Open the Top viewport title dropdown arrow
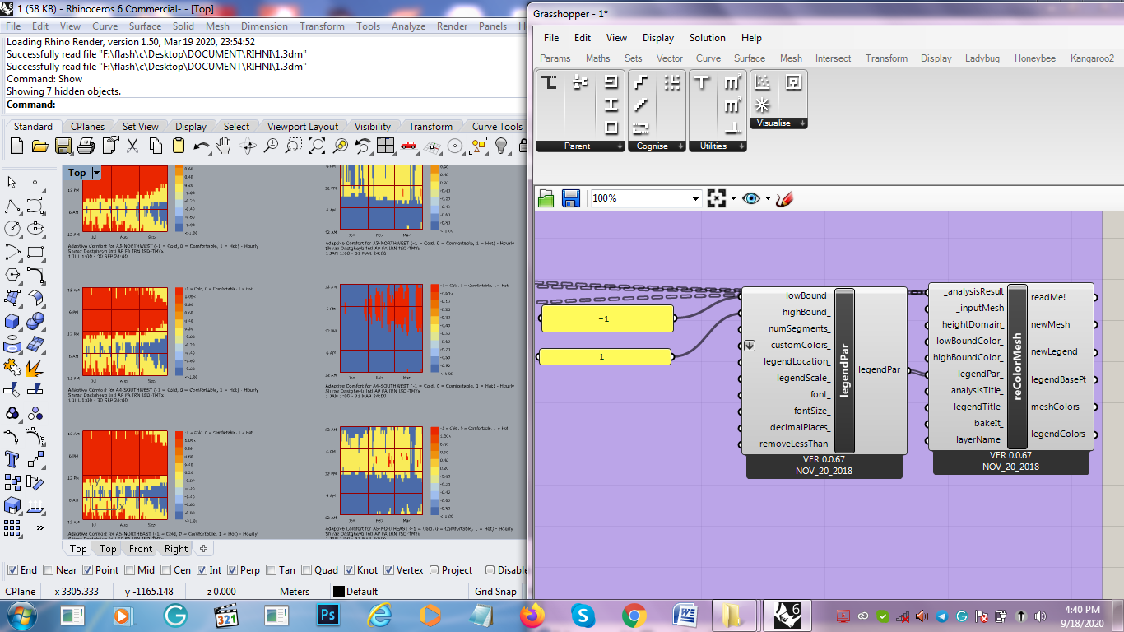 click(96, 173)
